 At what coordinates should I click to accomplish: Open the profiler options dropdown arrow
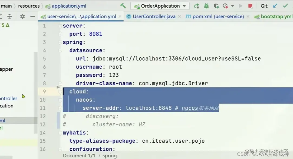coord(232,6)
